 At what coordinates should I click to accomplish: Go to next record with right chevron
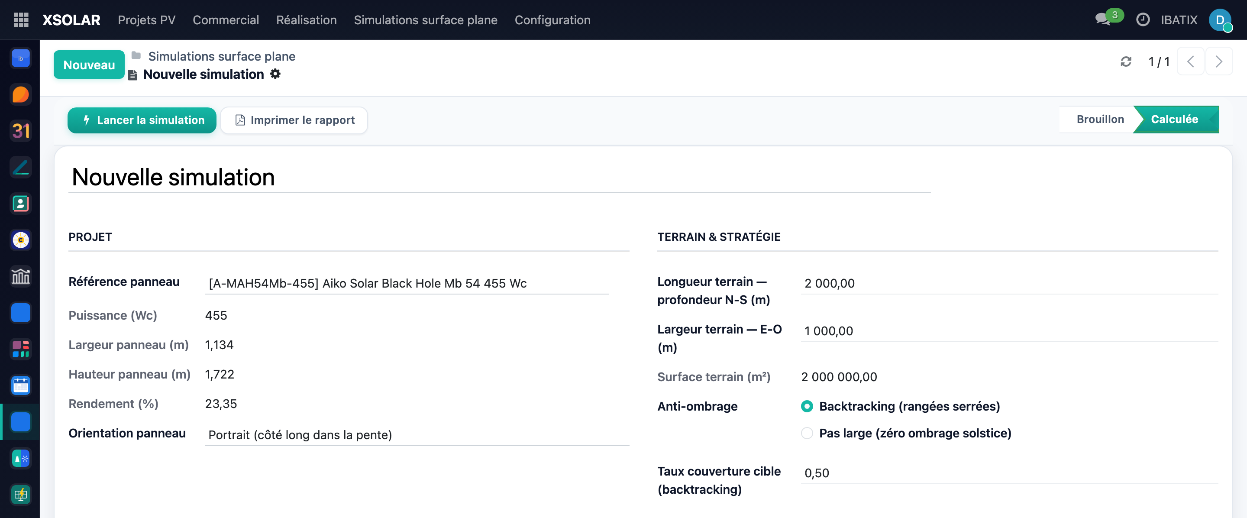(1218, 62)
